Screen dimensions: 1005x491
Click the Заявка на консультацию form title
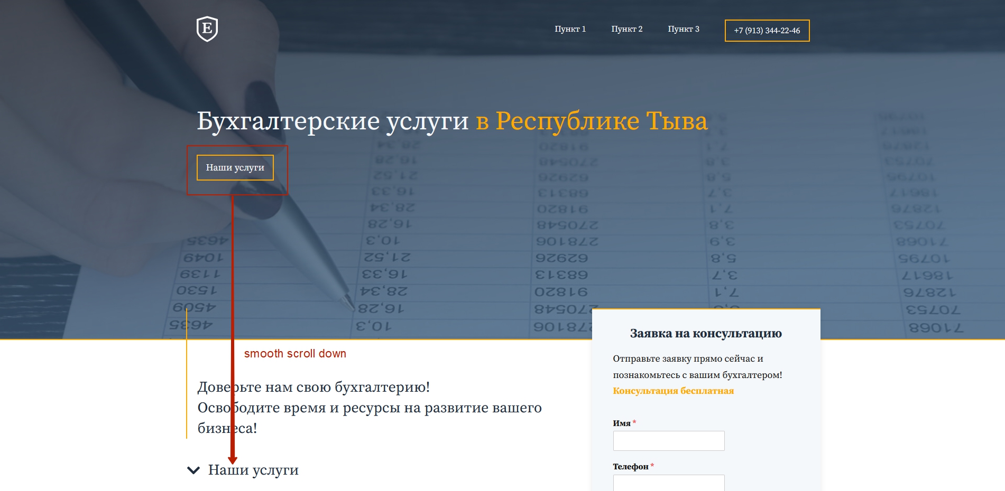[706, 334]
